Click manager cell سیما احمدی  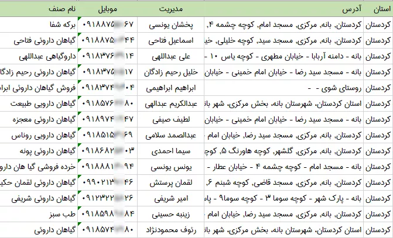(171, 151)
